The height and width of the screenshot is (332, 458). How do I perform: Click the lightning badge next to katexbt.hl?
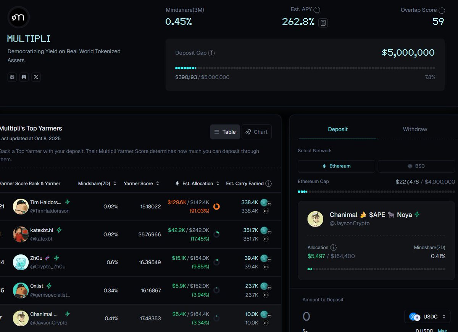tap(59, 230)
